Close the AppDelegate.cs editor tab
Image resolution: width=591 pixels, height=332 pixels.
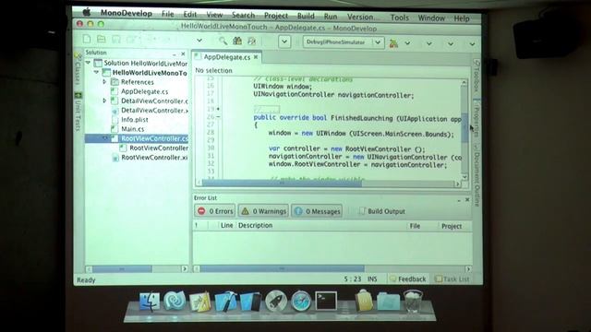tap(256, 57)
